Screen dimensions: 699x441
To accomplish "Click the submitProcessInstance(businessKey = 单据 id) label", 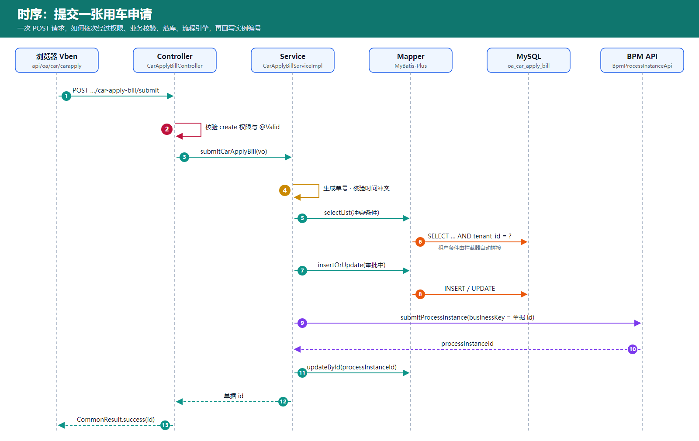I will pyautogui.click(x=467, y=317).
